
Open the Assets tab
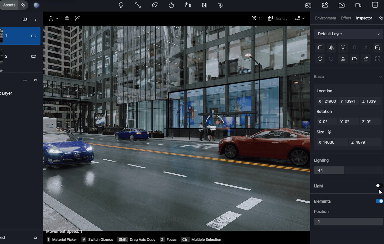[x=9, y=5]
